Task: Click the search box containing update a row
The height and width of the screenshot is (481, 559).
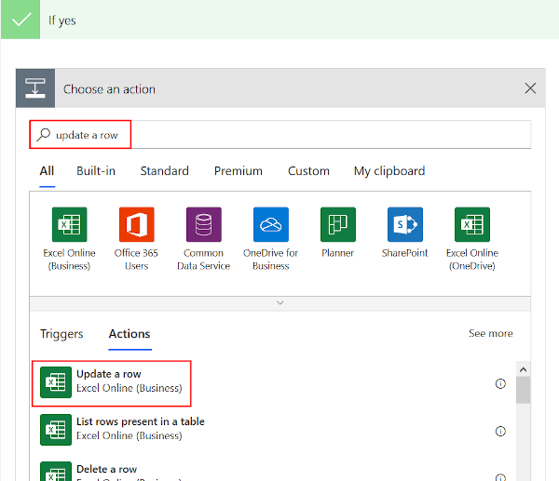Action: coord(279,135)
